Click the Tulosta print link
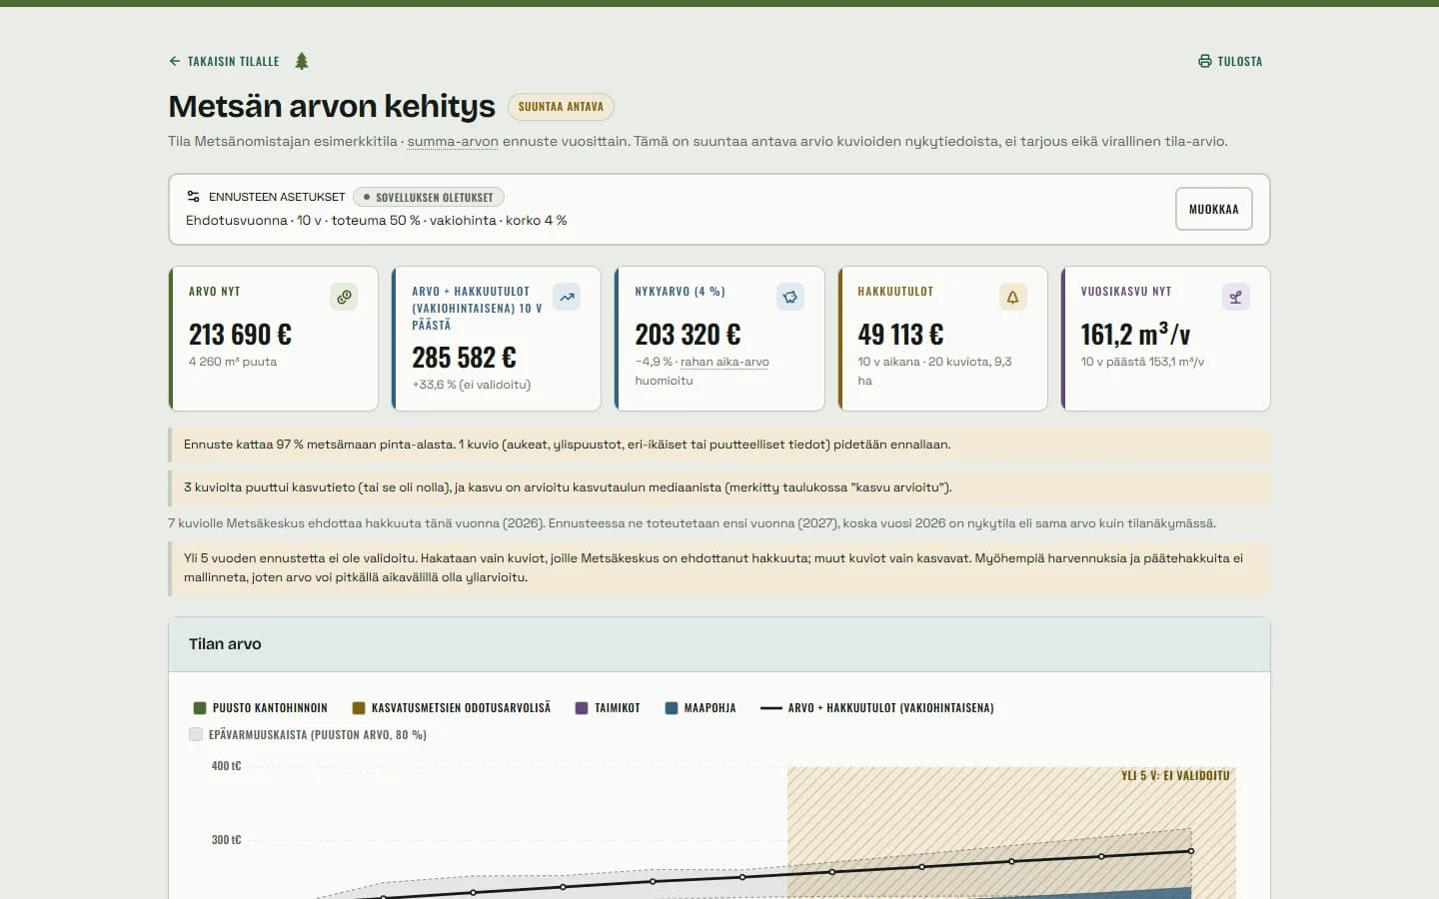Screen dimensions: 1439x899 (1230, 61)
